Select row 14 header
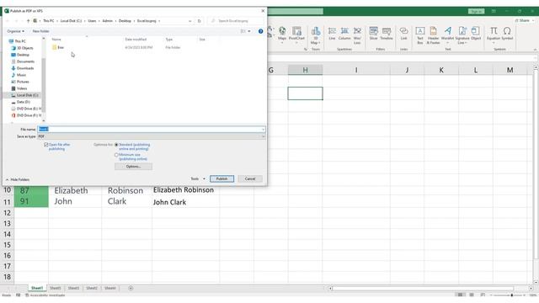539x303 pixels. point(8,234)
